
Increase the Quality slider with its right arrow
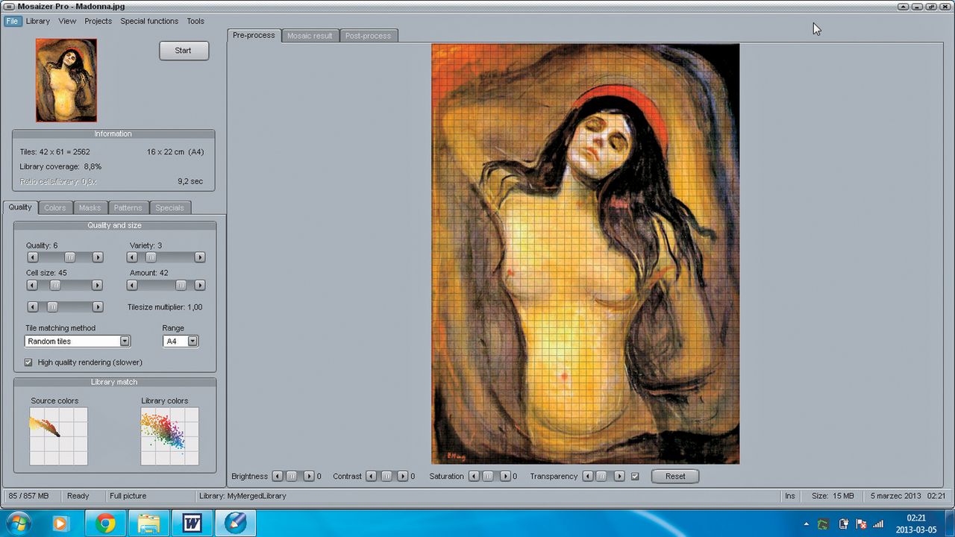pos(98,257)
